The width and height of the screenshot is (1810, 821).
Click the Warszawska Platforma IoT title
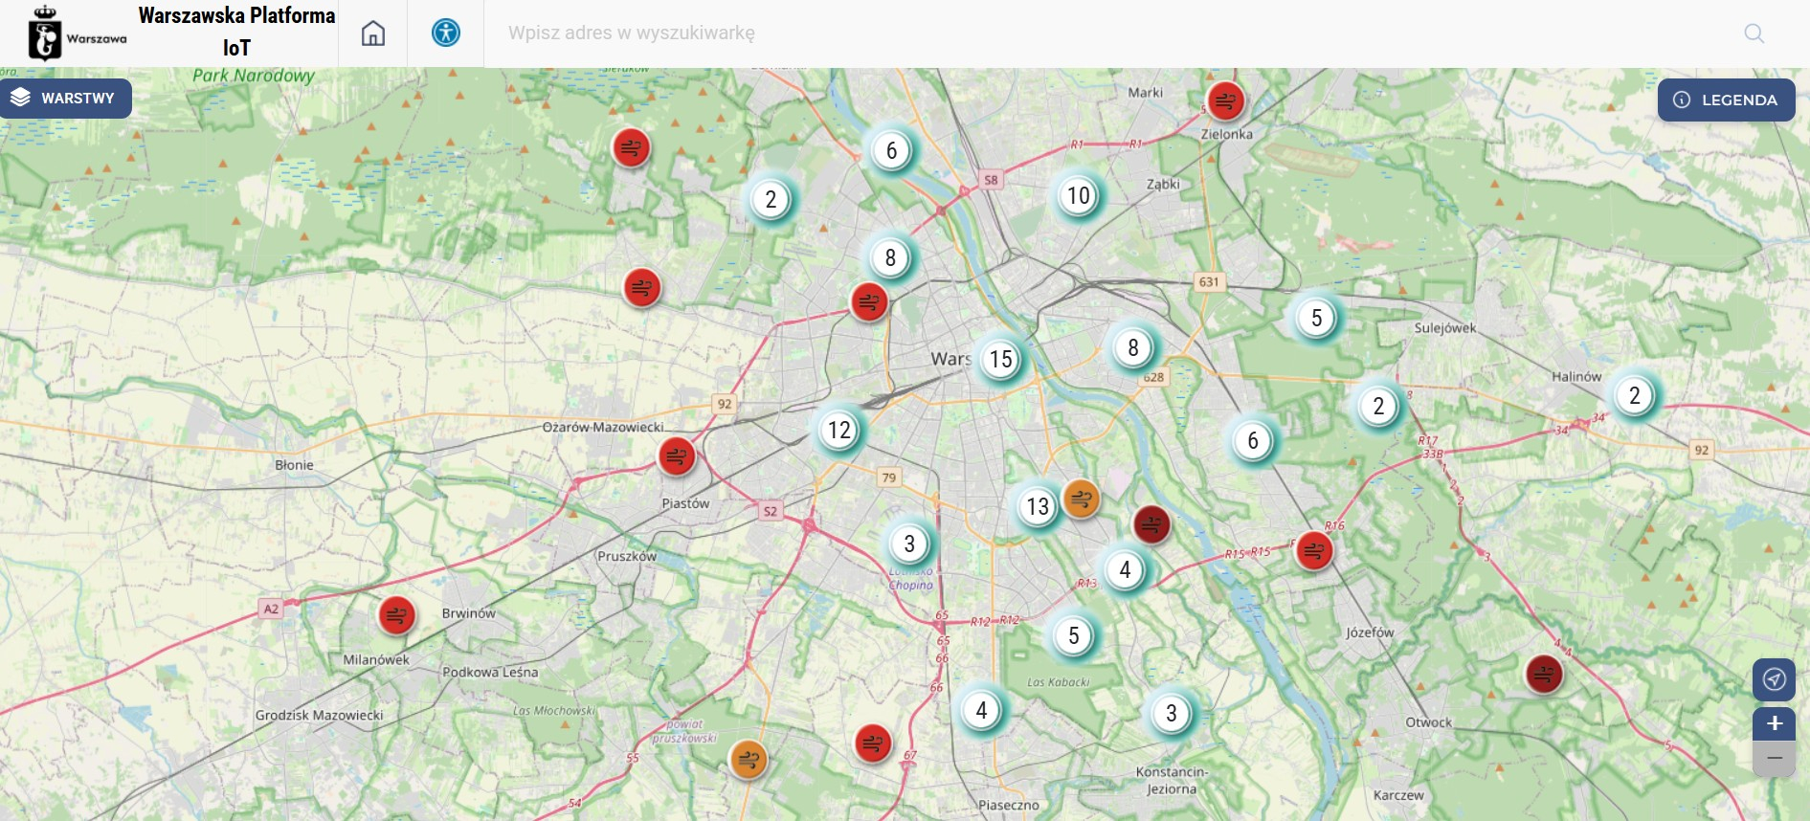coord(236,32)
